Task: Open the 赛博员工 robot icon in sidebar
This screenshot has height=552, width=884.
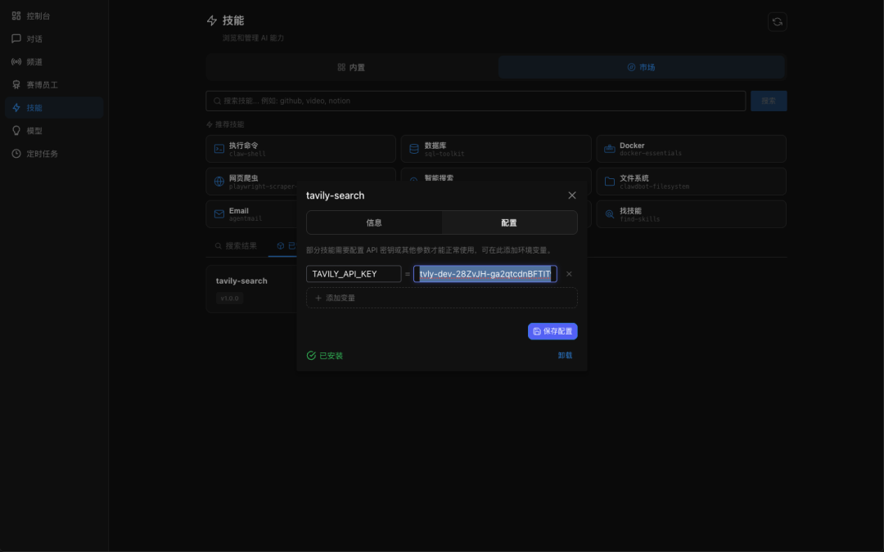Action: click(16, 85)
